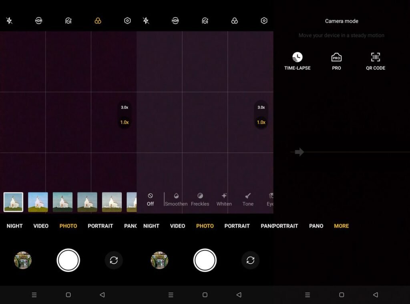The width and height of the screenshot is (410, 304).
Task: Pick the partially visible Secret filter
Action: pyautogui.click(x=131, y=202)
